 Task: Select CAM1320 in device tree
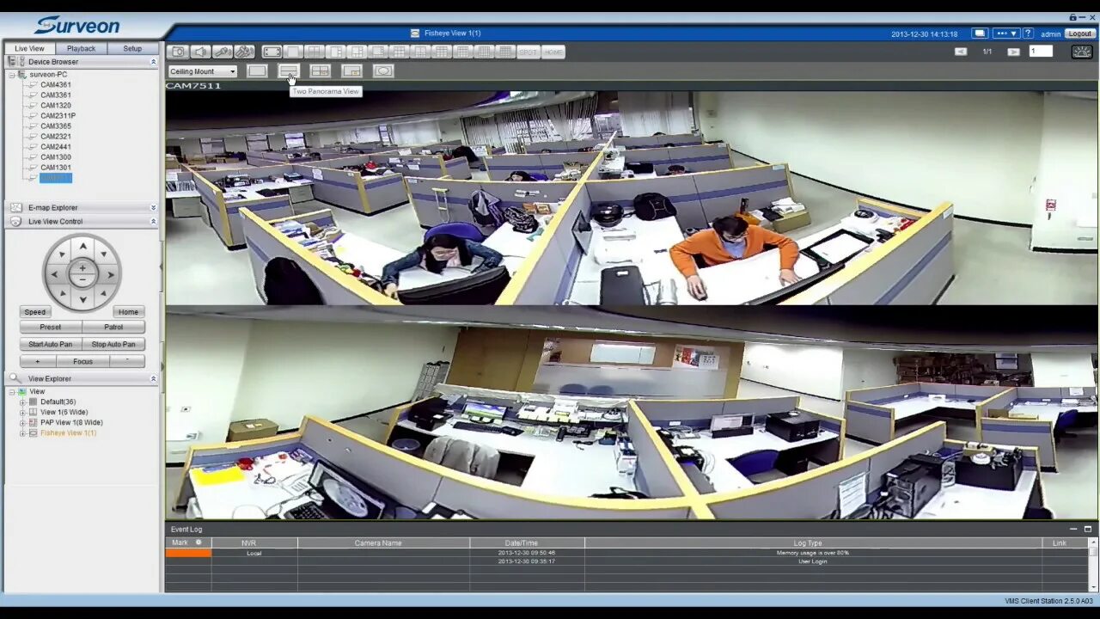[x=56, y=106]
